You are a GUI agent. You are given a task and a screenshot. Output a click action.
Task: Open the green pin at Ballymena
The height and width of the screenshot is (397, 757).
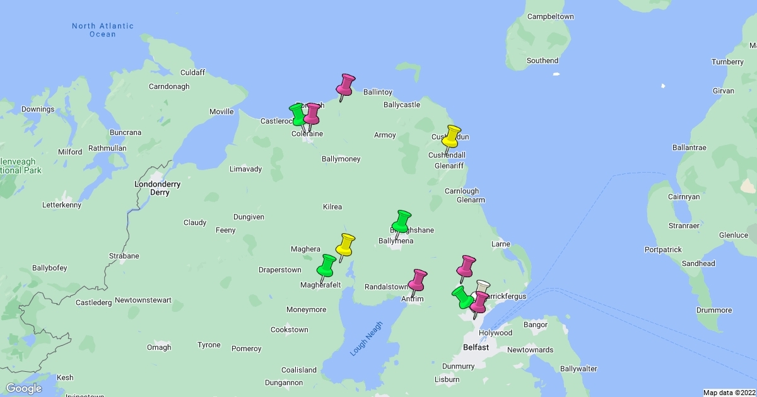pos(401,222)
